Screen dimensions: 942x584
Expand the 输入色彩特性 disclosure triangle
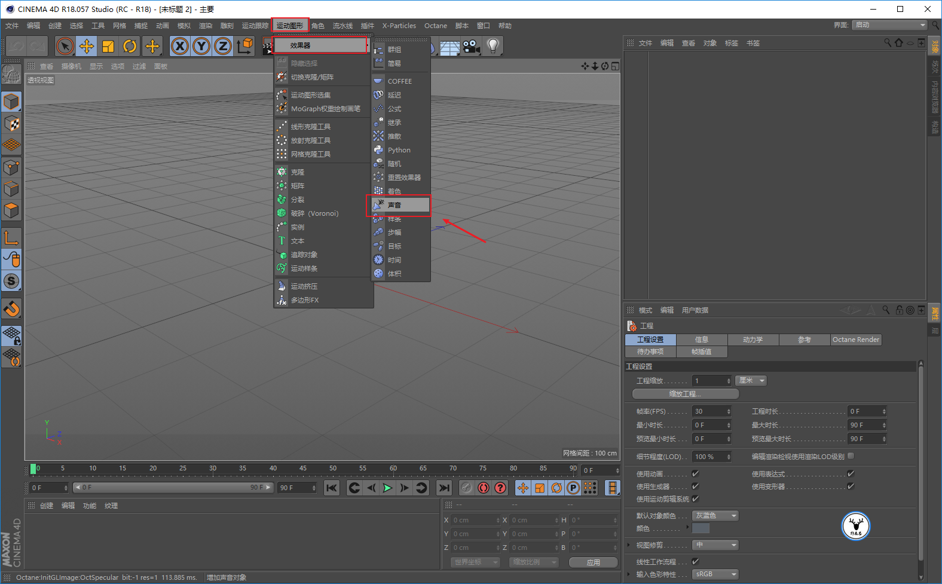(629, 574)
